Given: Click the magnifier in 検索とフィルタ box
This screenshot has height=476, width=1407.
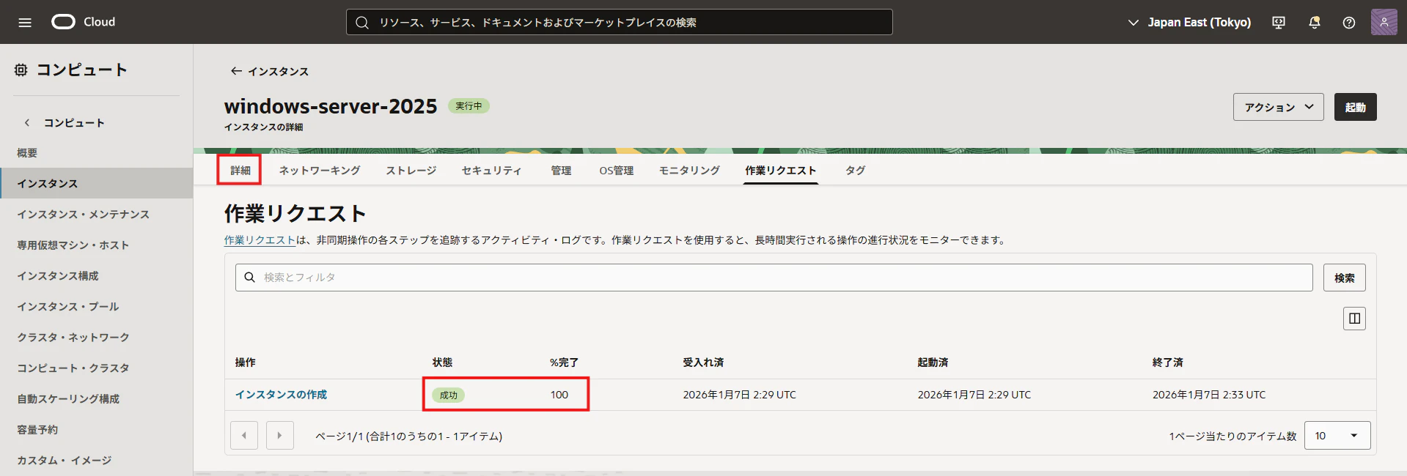Looking at the screenshot, I should (250, 278).
